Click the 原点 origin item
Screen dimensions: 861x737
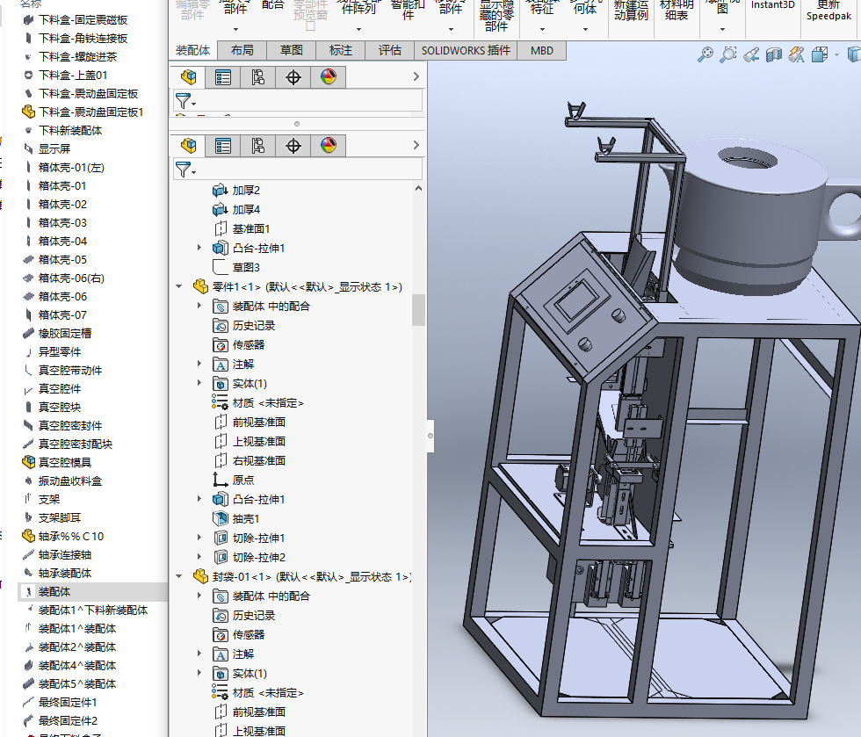coord(242,480)
